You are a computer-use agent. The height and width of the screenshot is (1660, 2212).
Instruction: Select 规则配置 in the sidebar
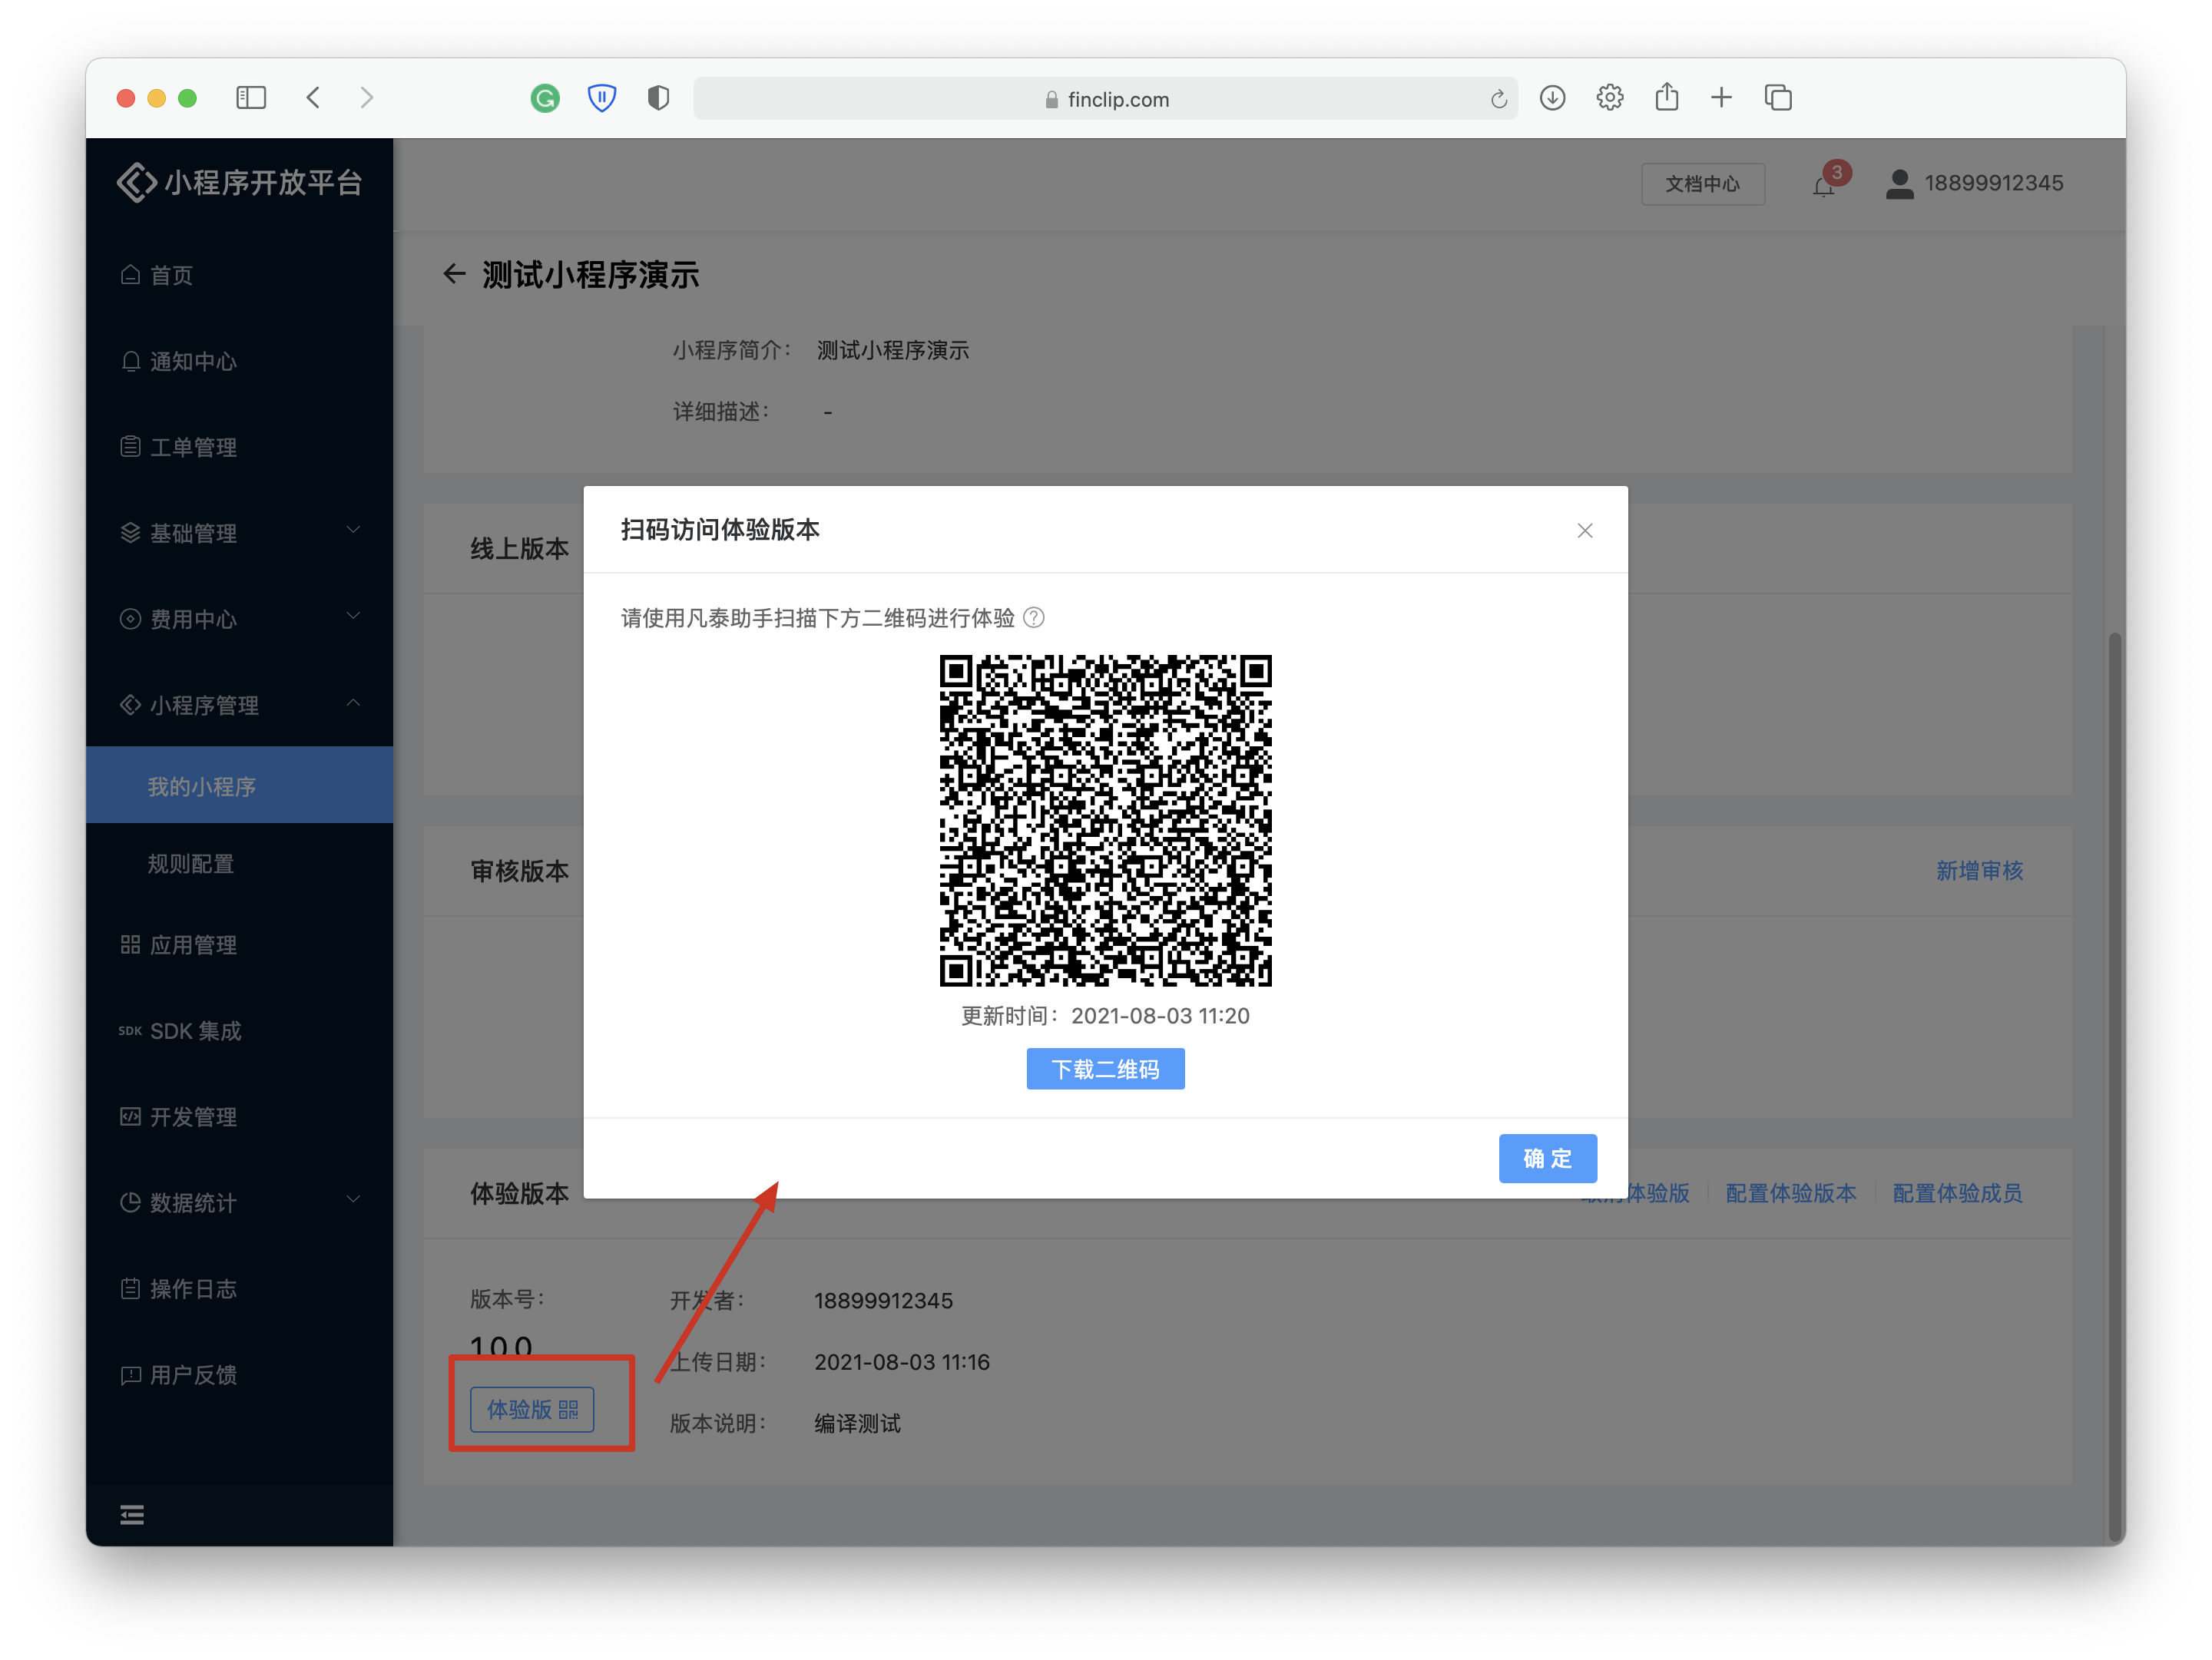(x=191, y=864)
